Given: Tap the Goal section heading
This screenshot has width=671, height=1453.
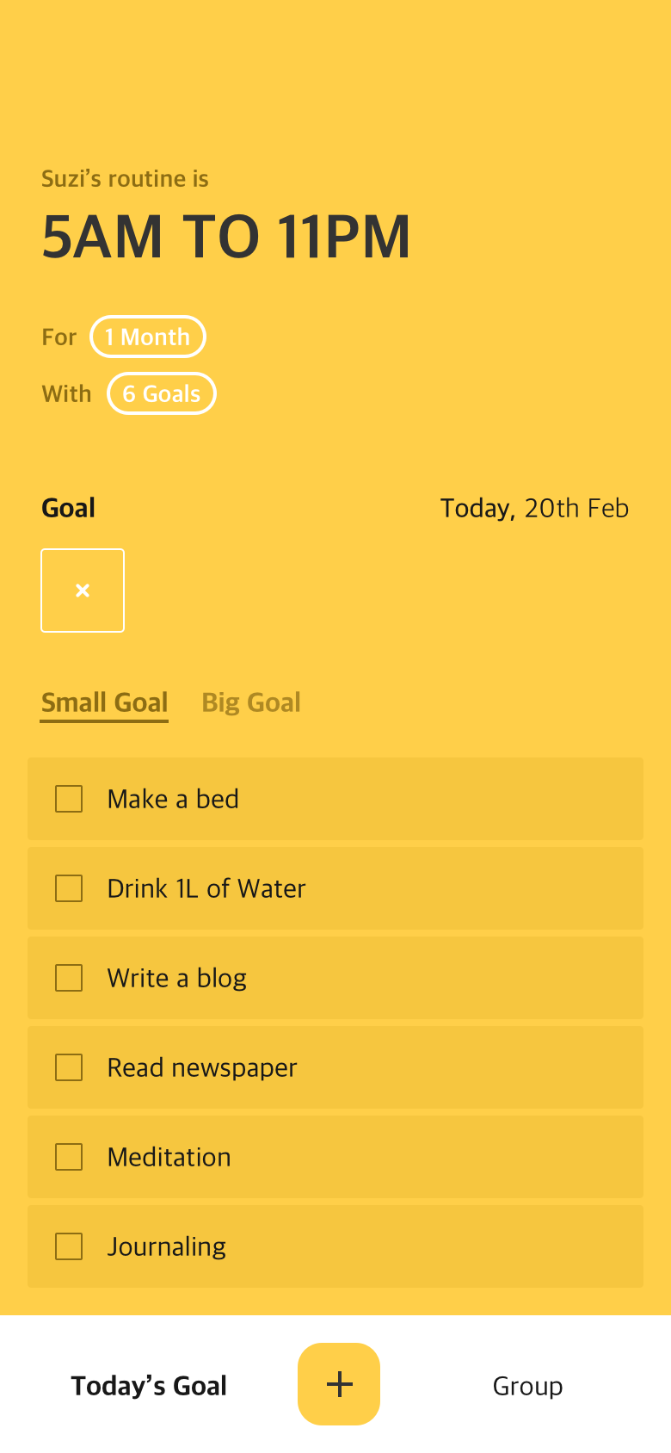Looking at the screenshot, I should pos(69,508).
